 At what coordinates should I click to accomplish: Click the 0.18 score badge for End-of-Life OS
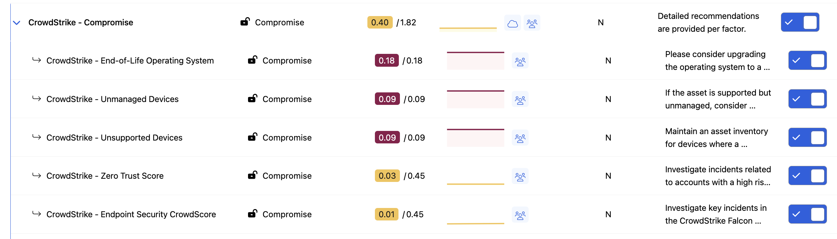click(386, 61)
